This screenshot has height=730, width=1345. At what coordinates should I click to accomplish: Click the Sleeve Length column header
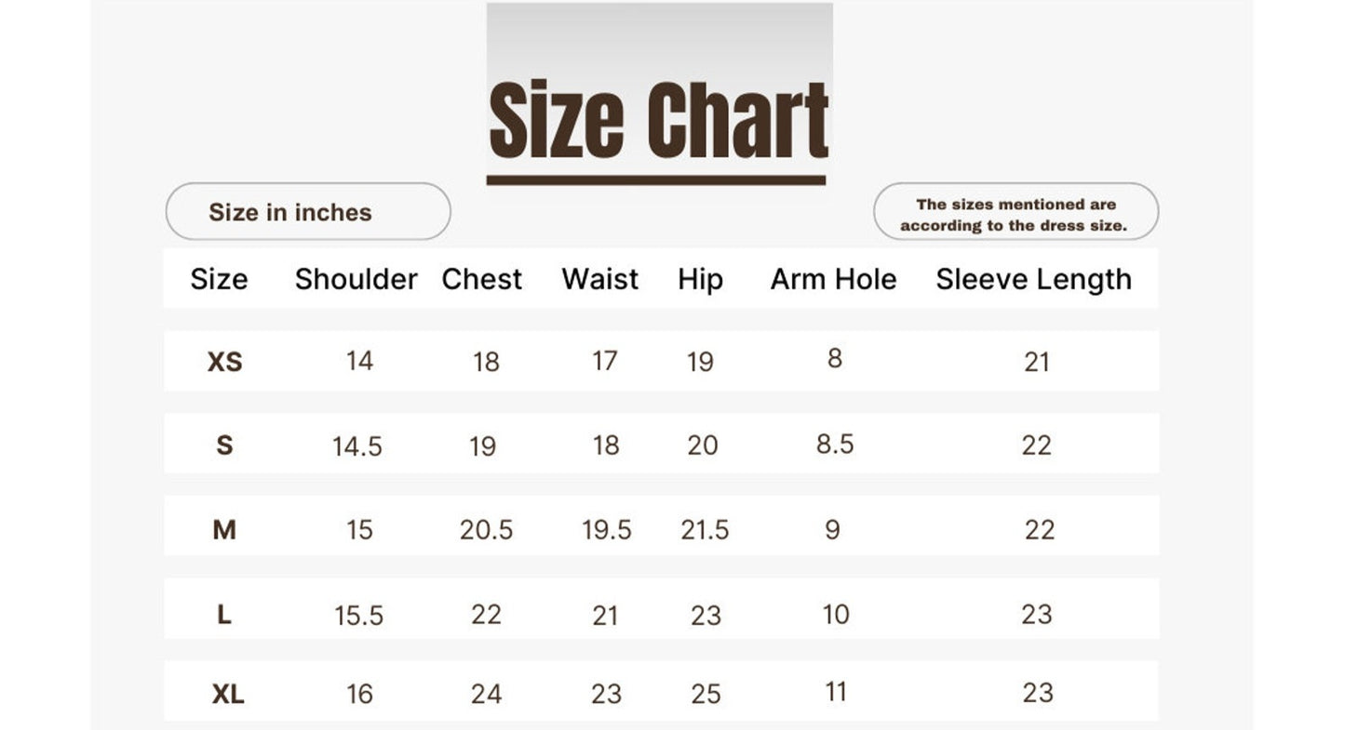coord(1033,280)
